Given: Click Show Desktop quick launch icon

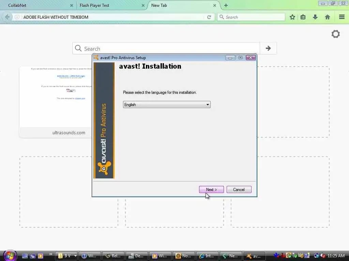Looking at the screenshot, I should point(25,256).
